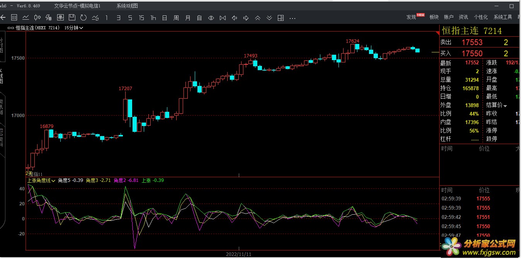Click the expand K-line width icon

click(x=211, y=17)
